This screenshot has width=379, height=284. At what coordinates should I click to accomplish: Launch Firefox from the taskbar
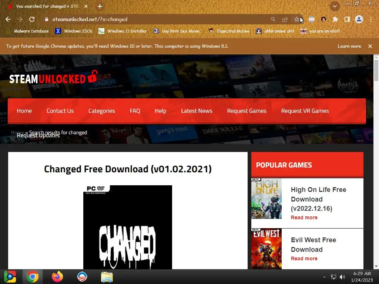click(x=57, y=277)
